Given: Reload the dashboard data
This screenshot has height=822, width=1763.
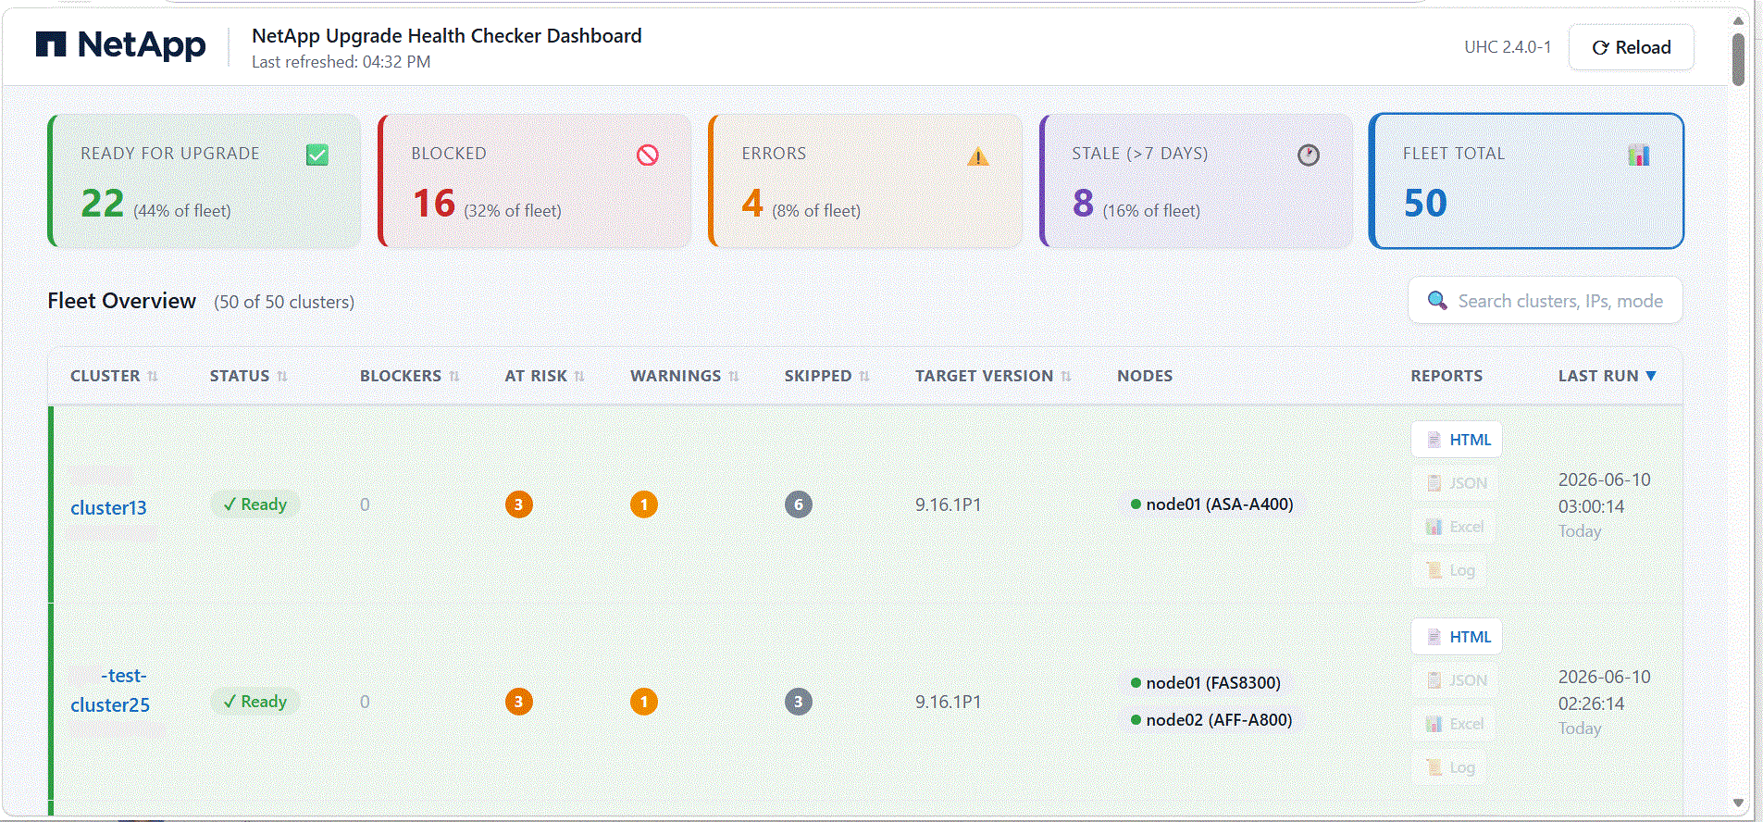Looking at the screenshot, I should (x=1631, y=47).
